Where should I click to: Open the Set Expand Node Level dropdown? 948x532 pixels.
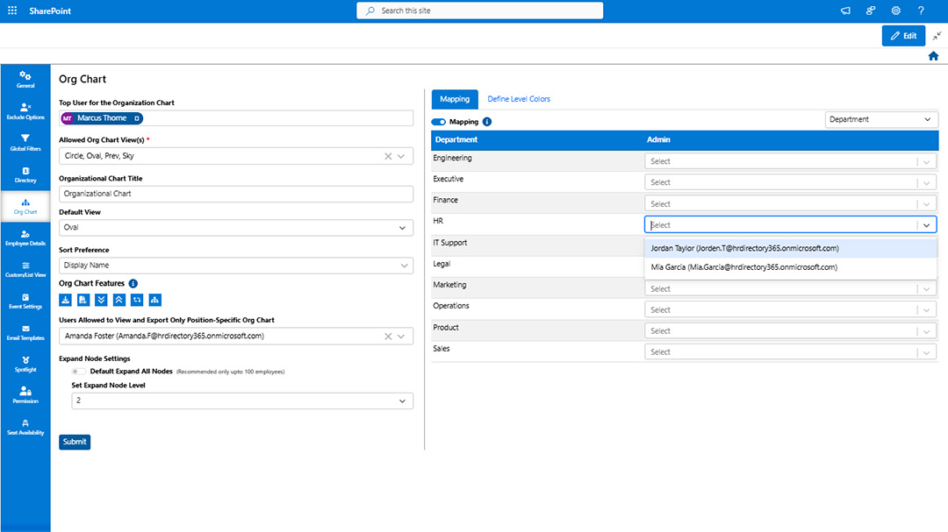tap(241, 401)
